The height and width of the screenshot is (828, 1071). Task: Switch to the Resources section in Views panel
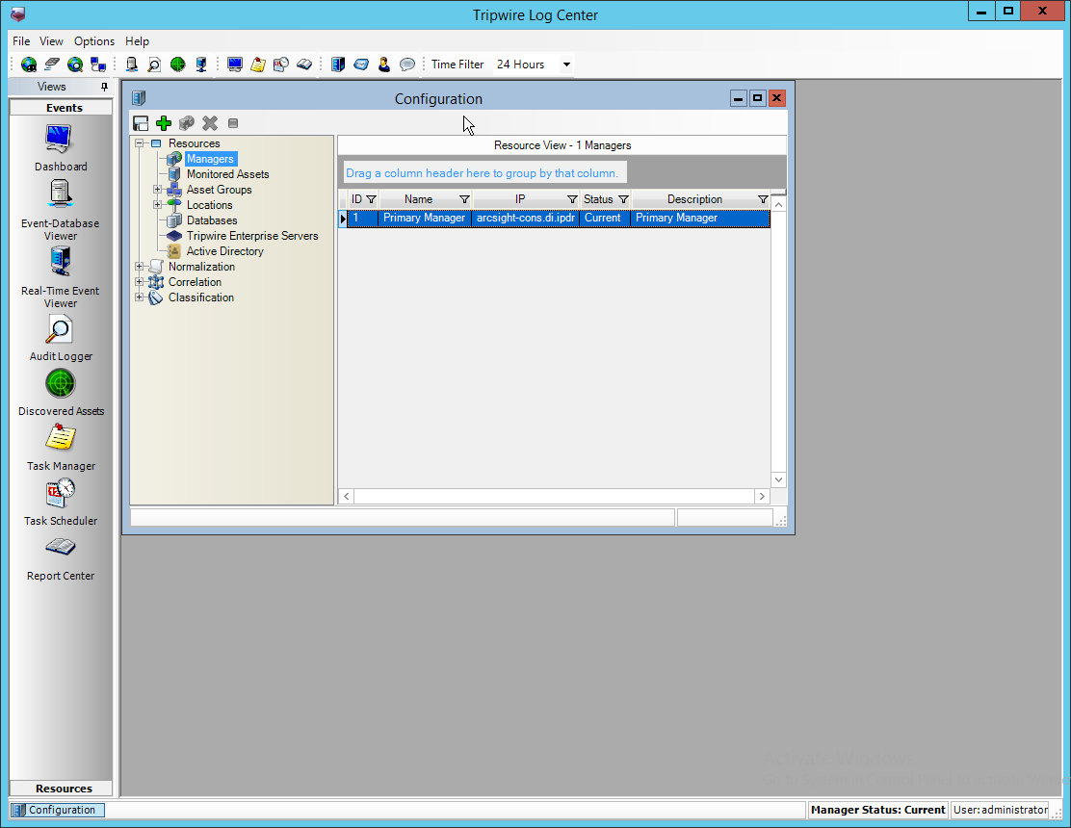(61, 789)
